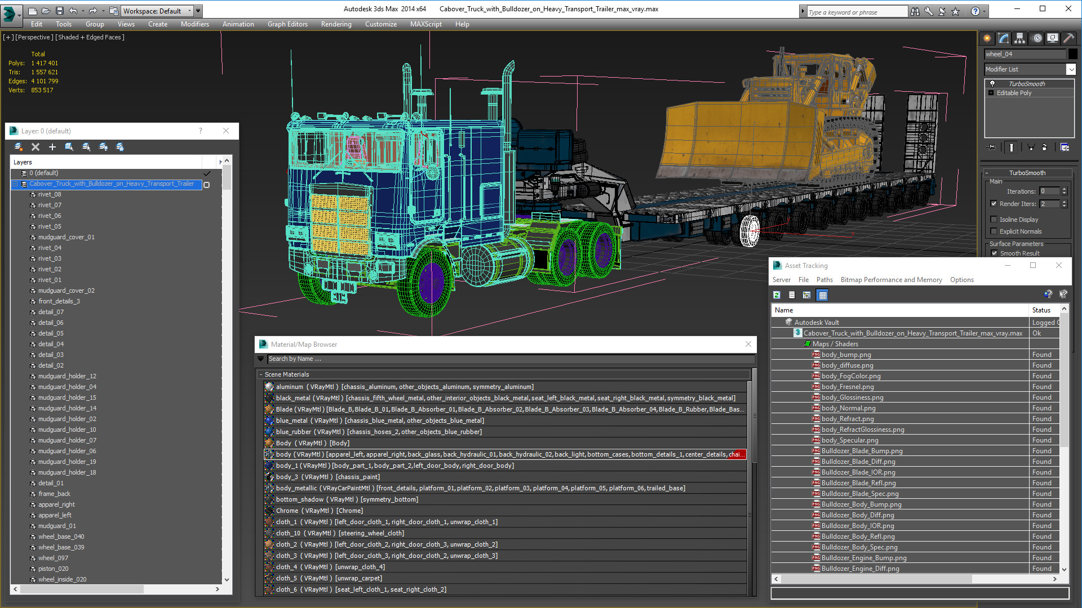
Task: Click the Layers column header
Action: 107,162
